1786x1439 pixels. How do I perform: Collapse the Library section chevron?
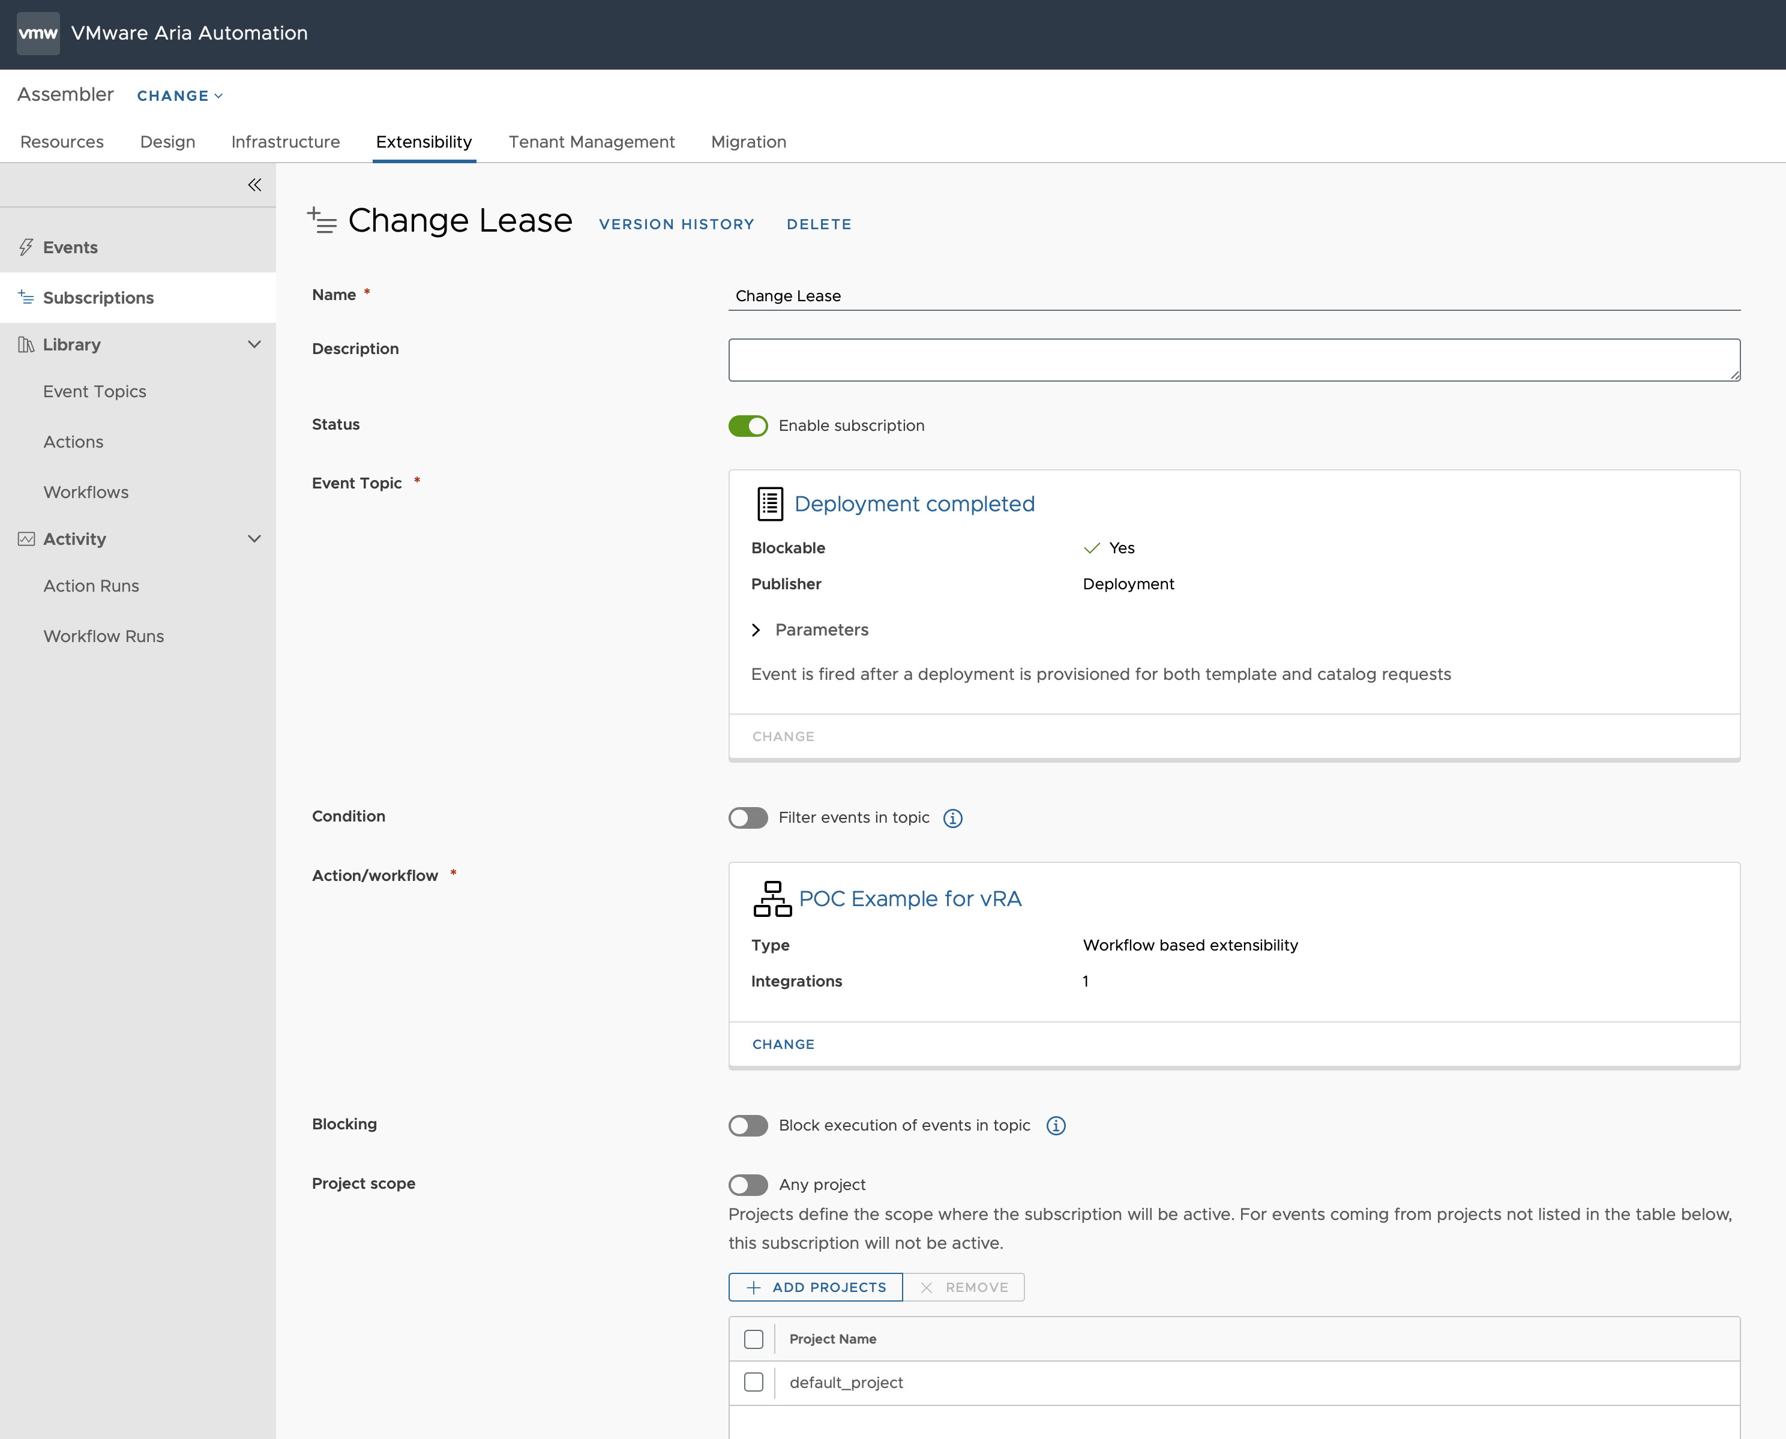coord(254,344)
